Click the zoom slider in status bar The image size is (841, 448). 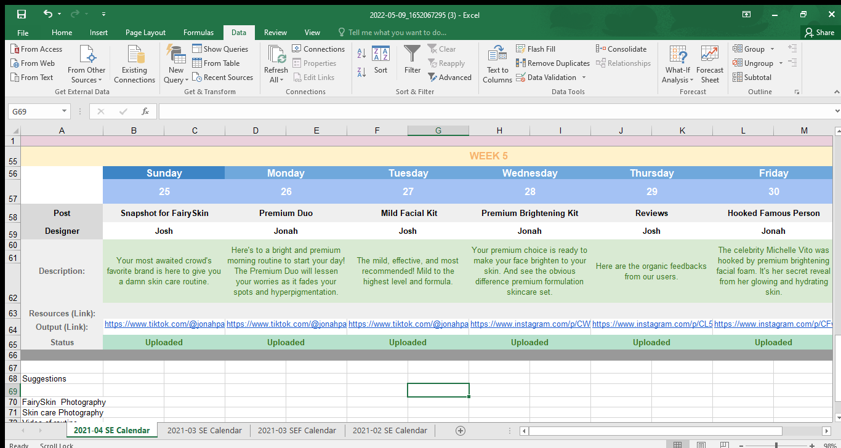[776, 444]
